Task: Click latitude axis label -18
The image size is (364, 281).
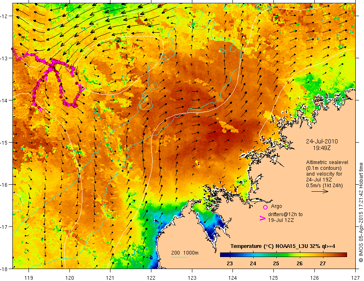Action: tap(5, 269)
